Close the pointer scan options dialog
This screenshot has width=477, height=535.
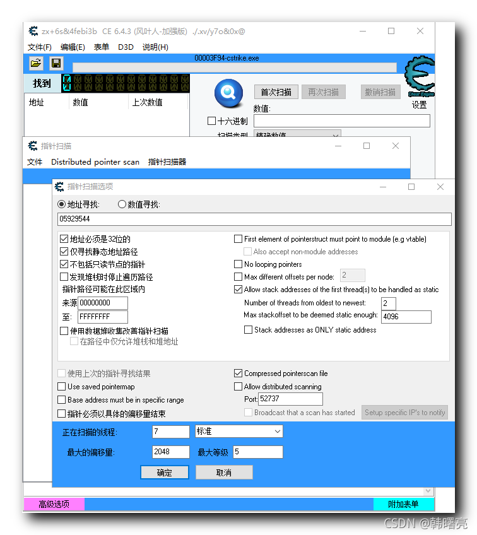tap(440, 187)
